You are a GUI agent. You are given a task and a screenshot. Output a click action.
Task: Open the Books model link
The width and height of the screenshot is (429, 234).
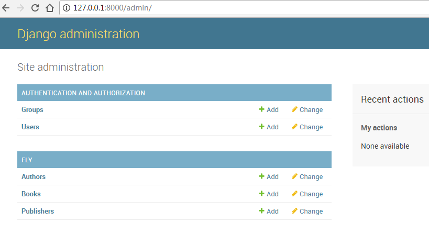(31, 194)
